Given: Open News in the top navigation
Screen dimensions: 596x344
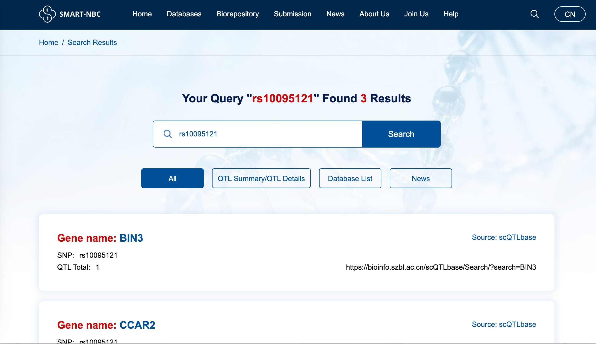Looking at the screenshot, I should [335, 14].
